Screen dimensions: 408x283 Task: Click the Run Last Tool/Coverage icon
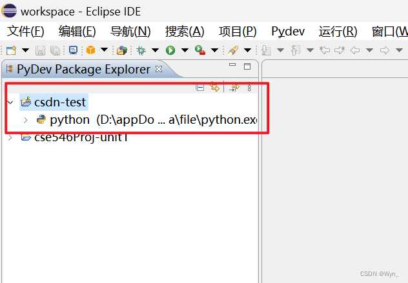pyautogui.click(x=200, y=50)
